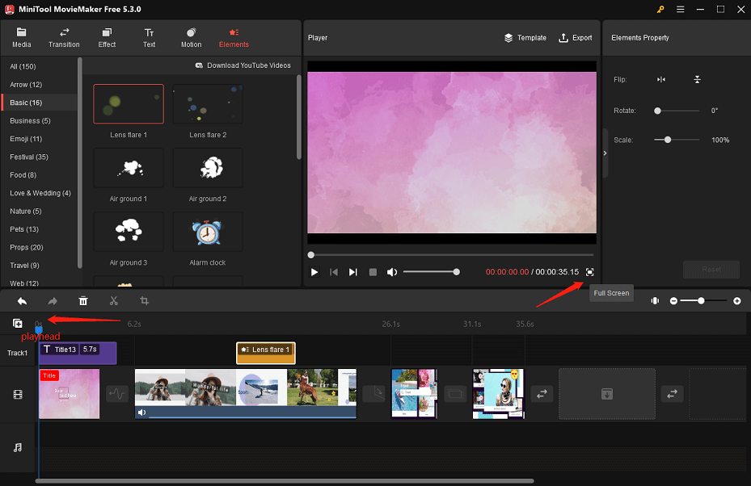Undo the last action
Screen dimensions: 751x486
[x=22, y=301]
